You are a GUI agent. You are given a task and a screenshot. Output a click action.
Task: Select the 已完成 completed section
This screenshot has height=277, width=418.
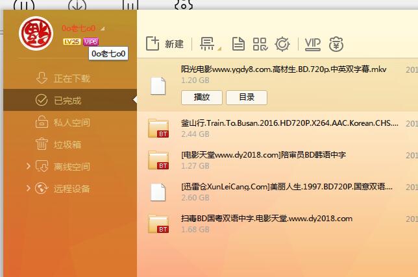[70, 100]
